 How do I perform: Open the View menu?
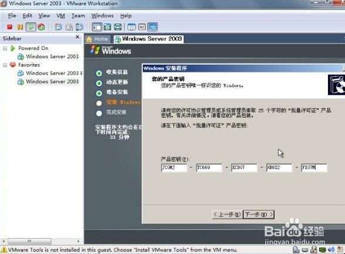[44, 16]
